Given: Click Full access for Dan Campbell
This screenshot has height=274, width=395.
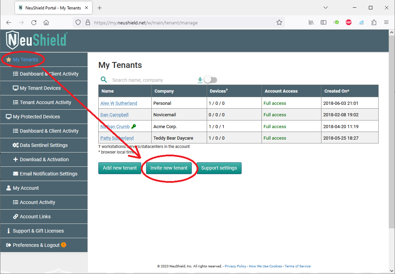Looking at the screenshot, I should pyautogui.click(x=275, y=115).
